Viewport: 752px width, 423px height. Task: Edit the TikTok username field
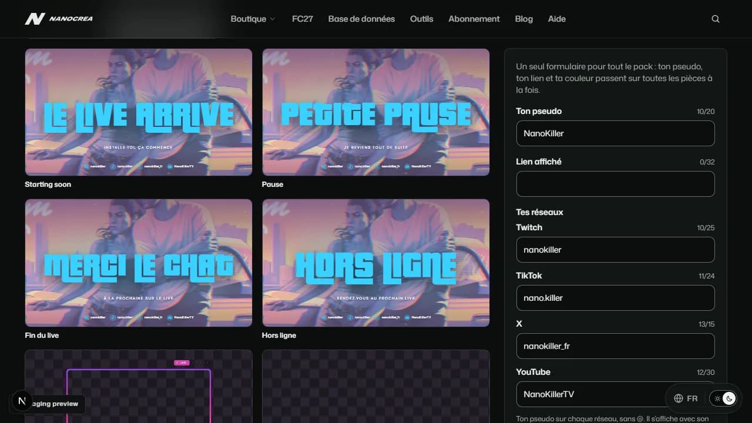pyautogui.click(x=615, y=298)
